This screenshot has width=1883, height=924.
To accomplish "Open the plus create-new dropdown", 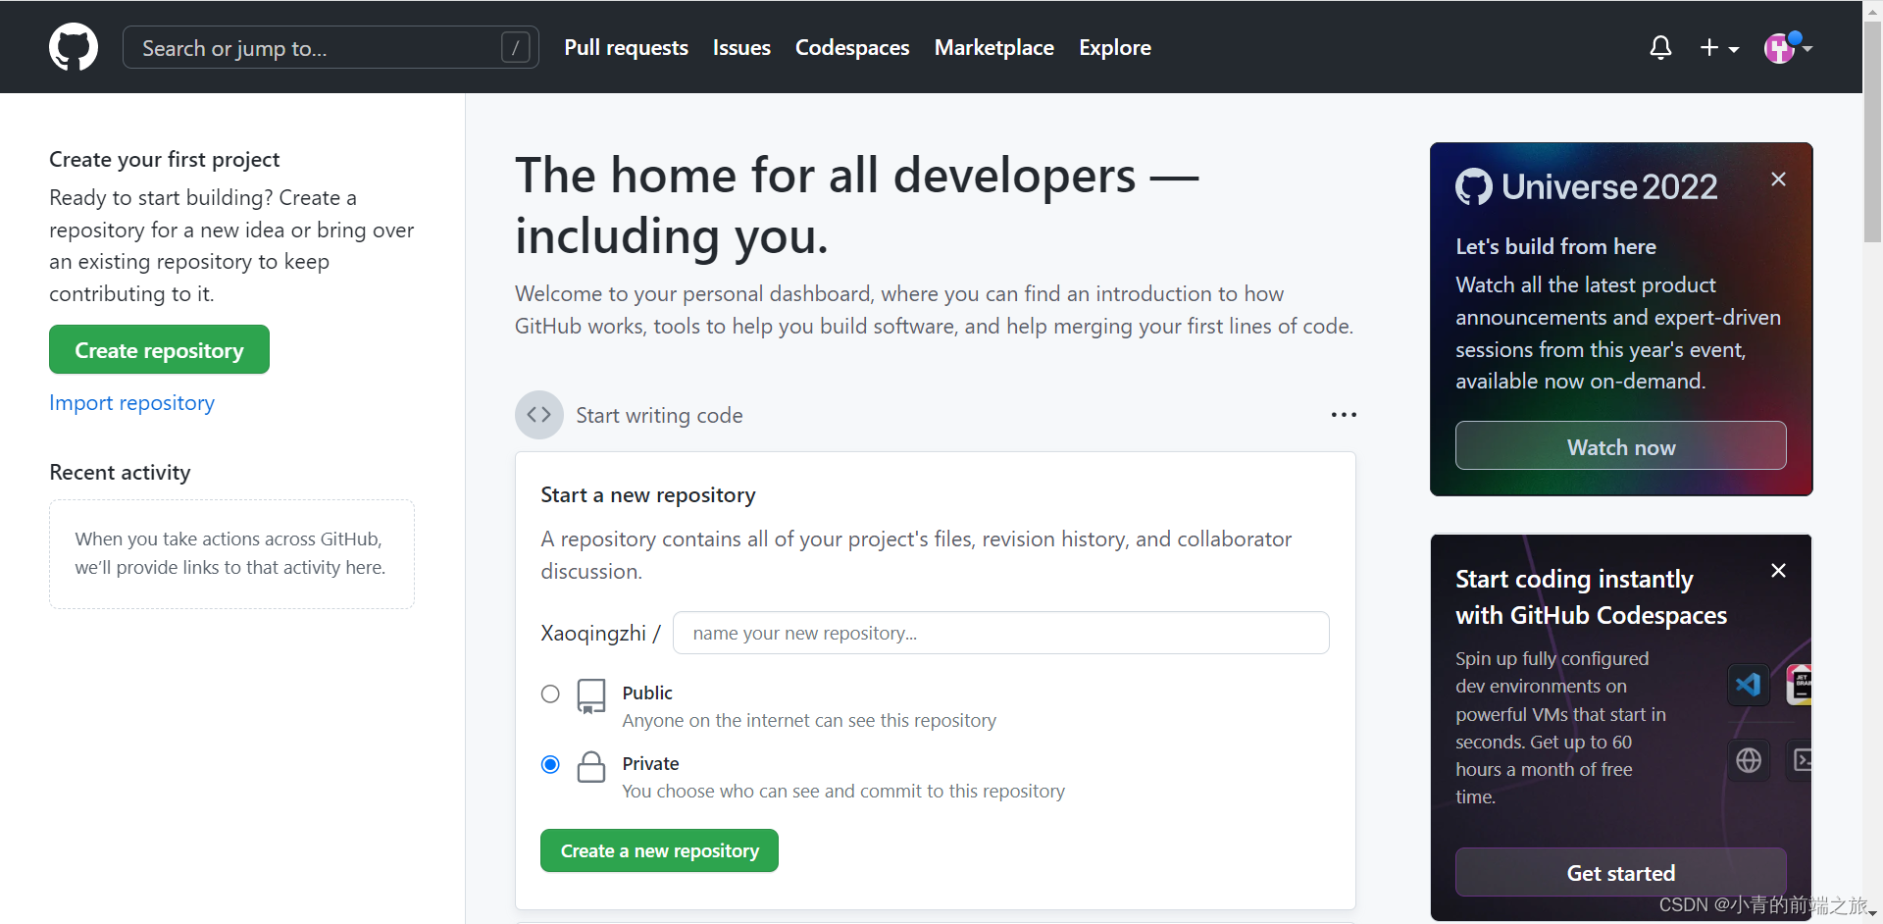I will [1719, 47].
